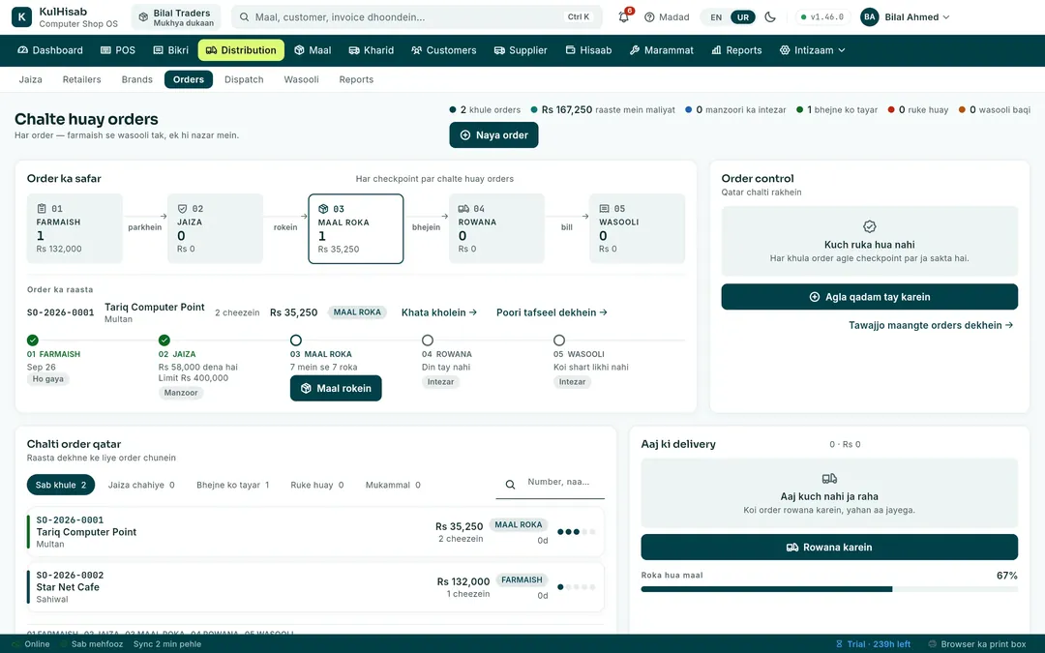
Task: Open the notifications bell
Action: point(624,17)
